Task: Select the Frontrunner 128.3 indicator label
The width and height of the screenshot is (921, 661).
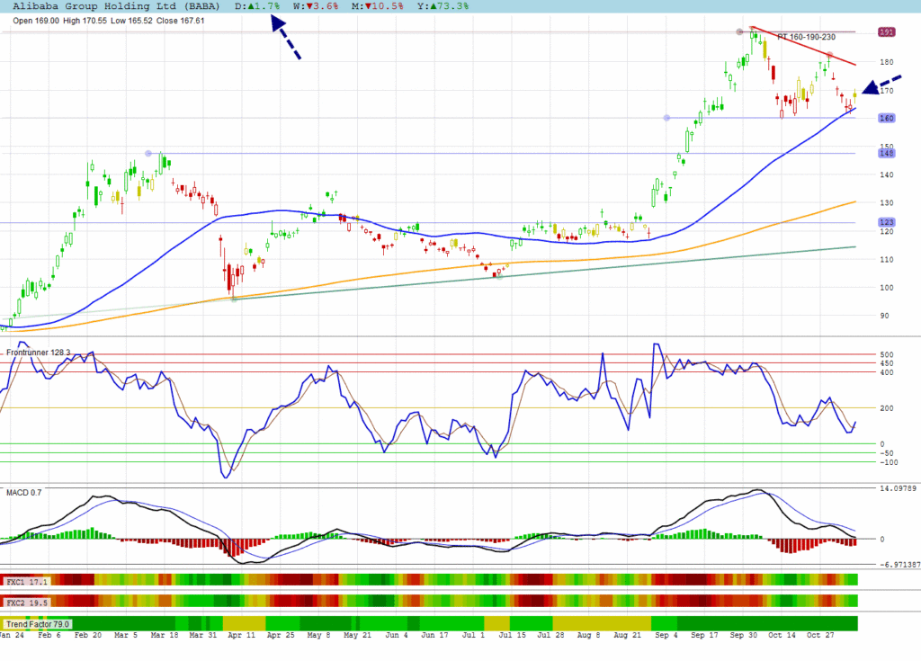Action: (39, 353)
